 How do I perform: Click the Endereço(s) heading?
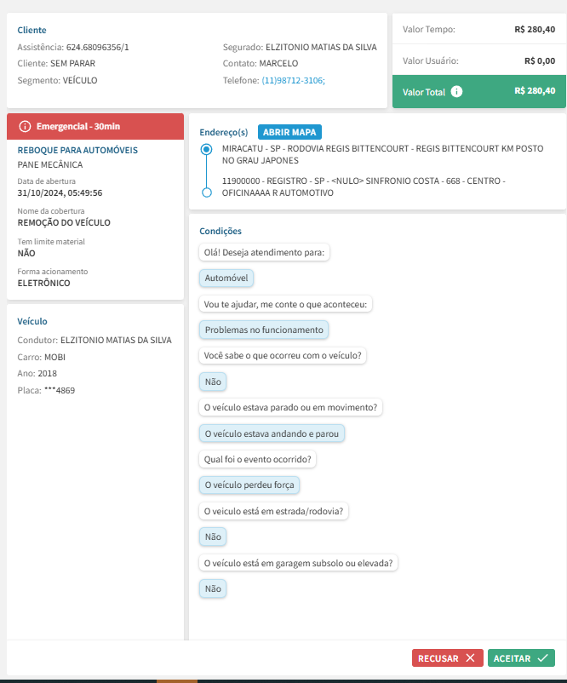pos(224,132)
